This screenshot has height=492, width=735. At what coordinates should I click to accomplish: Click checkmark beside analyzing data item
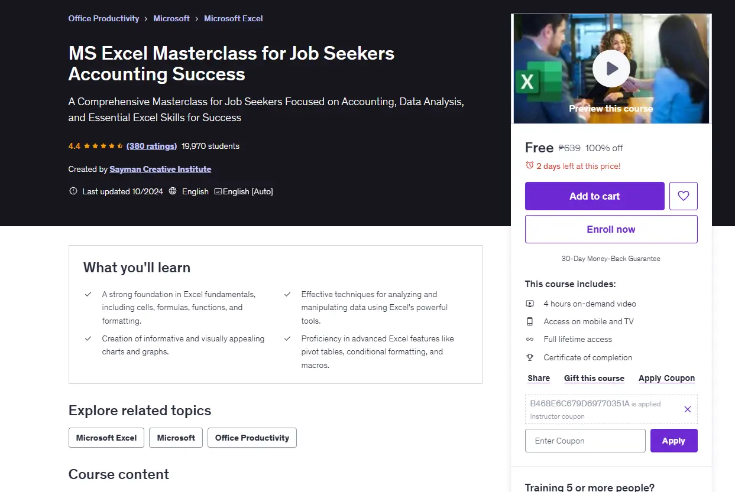coord(287,294)
